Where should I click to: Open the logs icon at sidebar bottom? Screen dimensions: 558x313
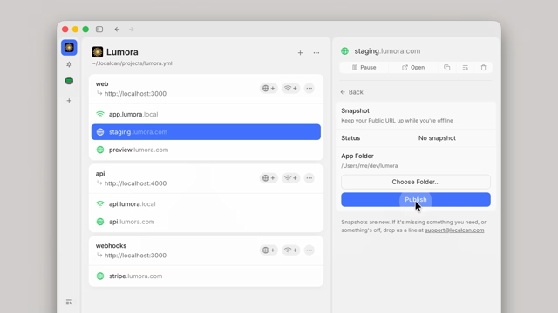click(69, 302)
